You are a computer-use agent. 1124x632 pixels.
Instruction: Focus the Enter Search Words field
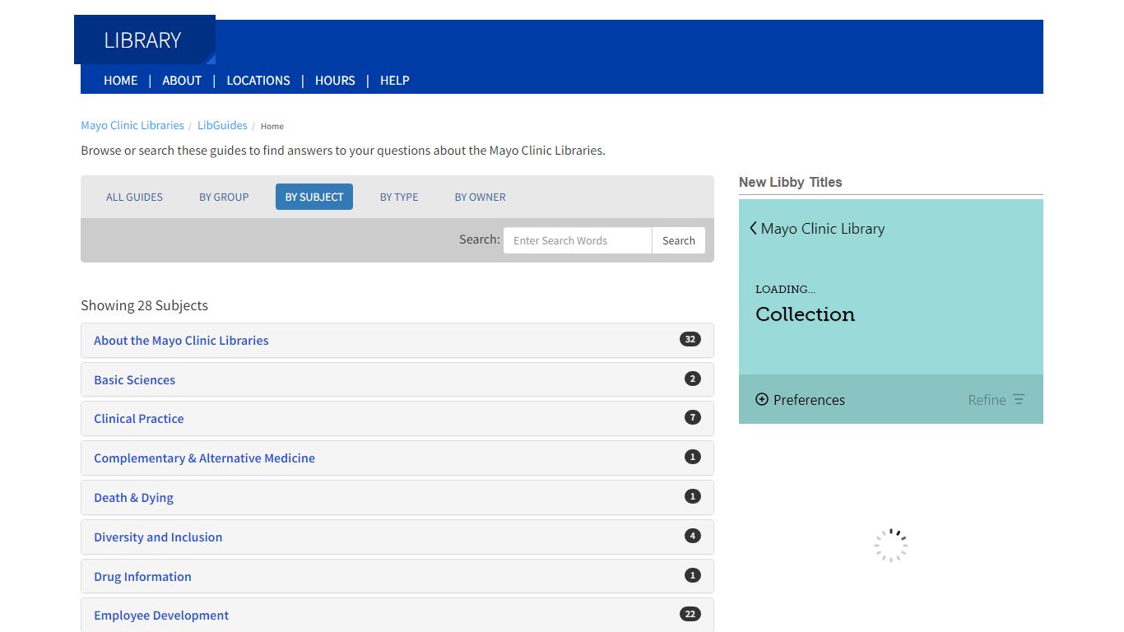(x=578, y=240)
